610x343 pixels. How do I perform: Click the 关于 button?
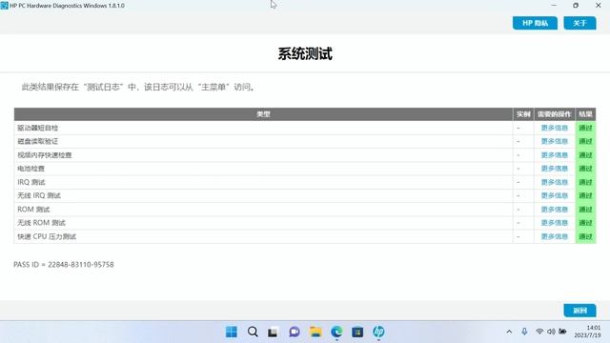point(579,23)
